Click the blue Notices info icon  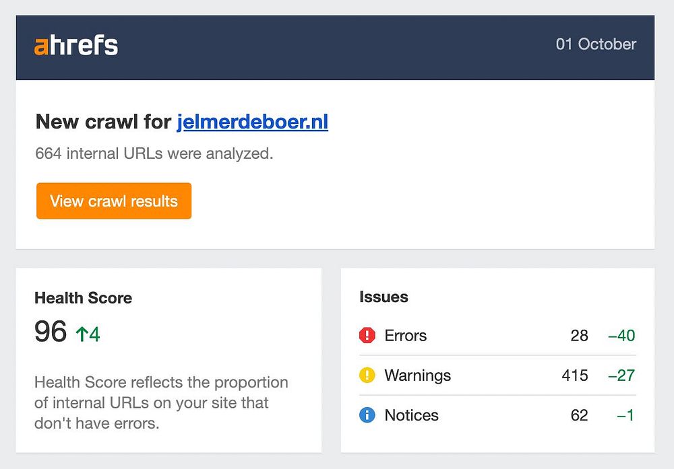point(367,415)
